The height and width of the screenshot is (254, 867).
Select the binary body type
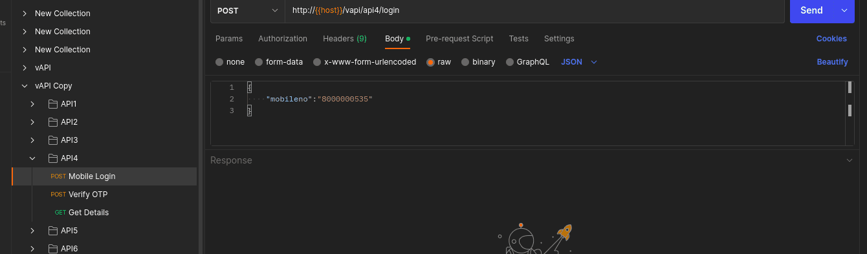pos(465,62)
